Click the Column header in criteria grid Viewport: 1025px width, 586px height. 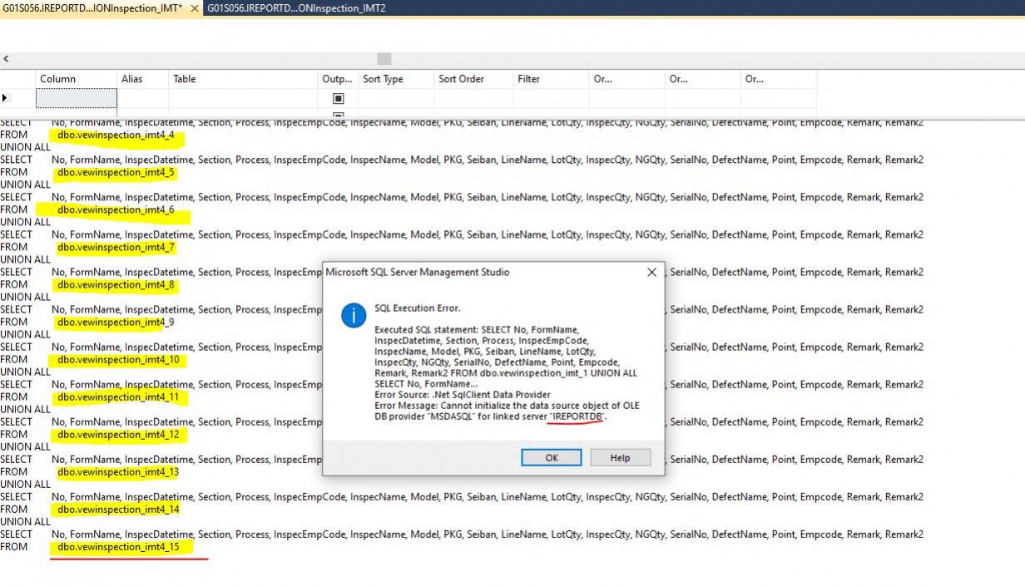click(76, 79)
